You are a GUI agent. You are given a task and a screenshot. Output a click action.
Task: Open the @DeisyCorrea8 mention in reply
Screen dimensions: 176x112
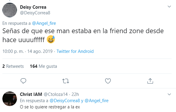[65, 101]
